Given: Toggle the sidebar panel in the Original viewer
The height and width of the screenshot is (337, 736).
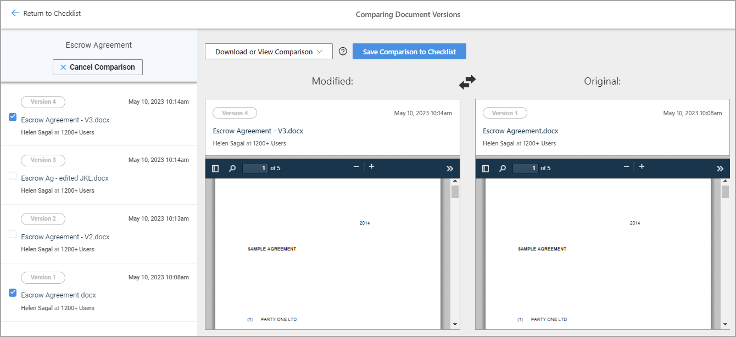Looking at the screenshot, I should click(x=486, y=168).
